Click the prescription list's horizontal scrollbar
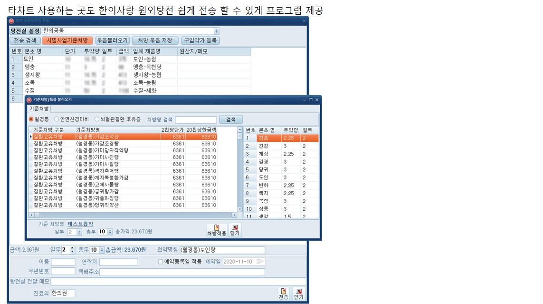The width and height of the screenshot is (543, 304). pos(133,215)
